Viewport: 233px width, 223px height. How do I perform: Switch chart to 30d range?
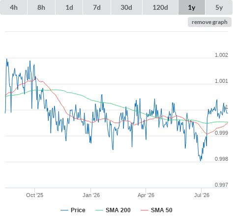point(126,7)
